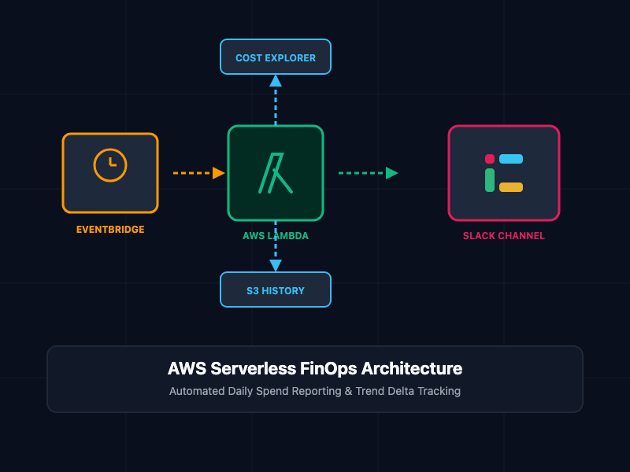
Task: Select the S3 History node
Action: 276,289
